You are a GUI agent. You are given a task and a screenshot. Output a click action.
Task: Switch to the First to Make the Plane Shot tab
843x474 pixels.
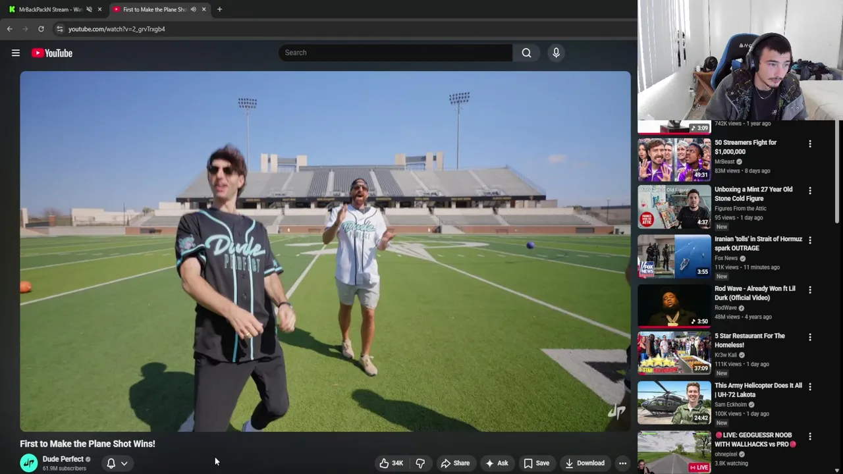155,9
